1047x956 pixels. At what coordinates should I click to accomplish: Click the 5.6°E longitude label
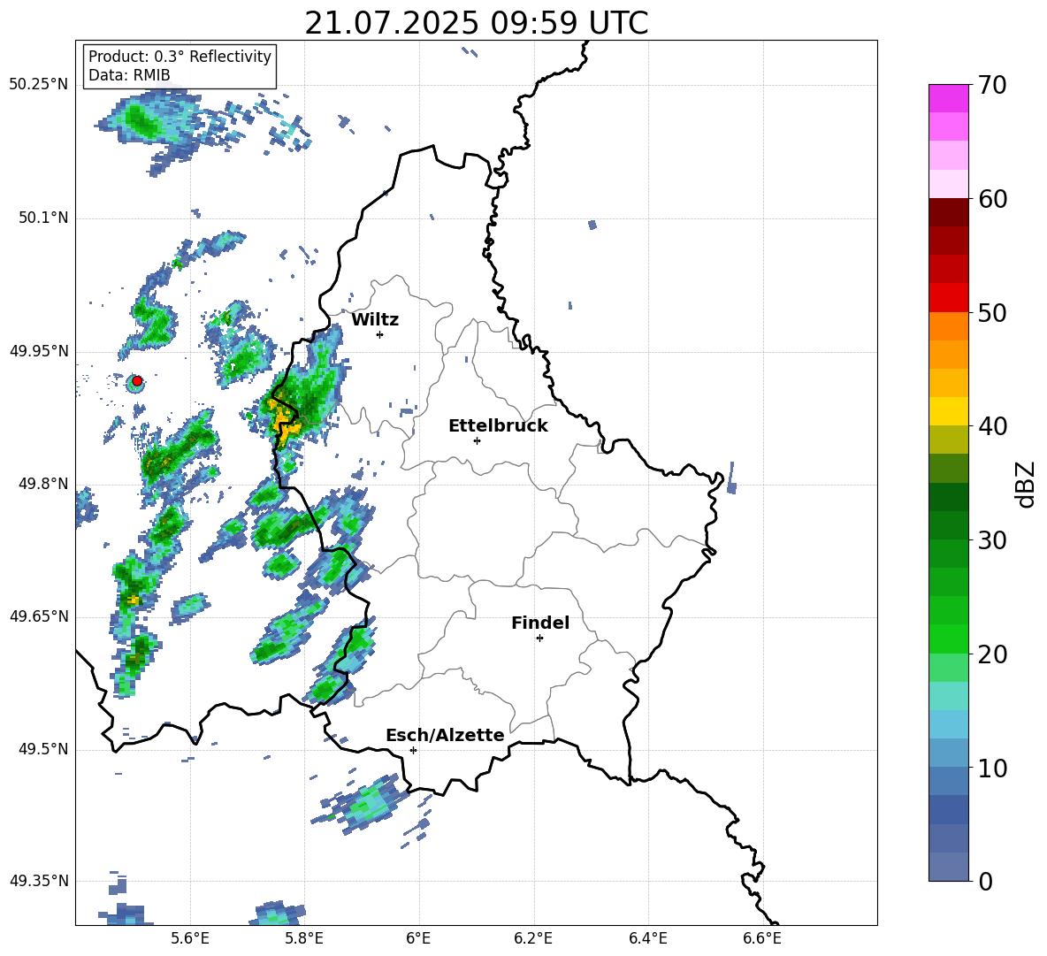click(x=190, y=938)
